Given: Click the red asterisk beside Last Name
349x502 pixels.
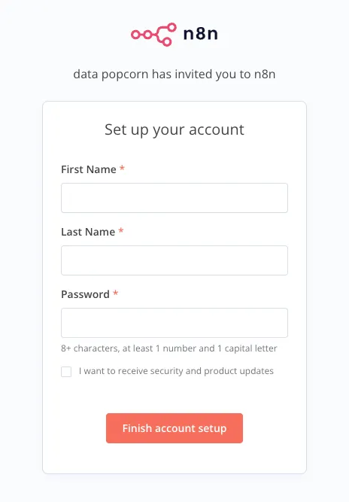Looking at the screenshot, I should click(x=121, y=231).
